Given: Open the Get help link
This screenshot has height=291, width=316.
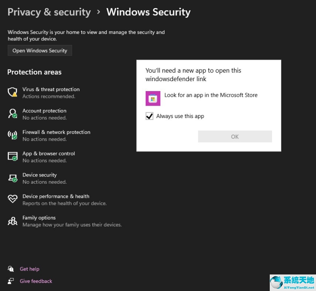Looking at the screenshot, I should pos(30,269).
